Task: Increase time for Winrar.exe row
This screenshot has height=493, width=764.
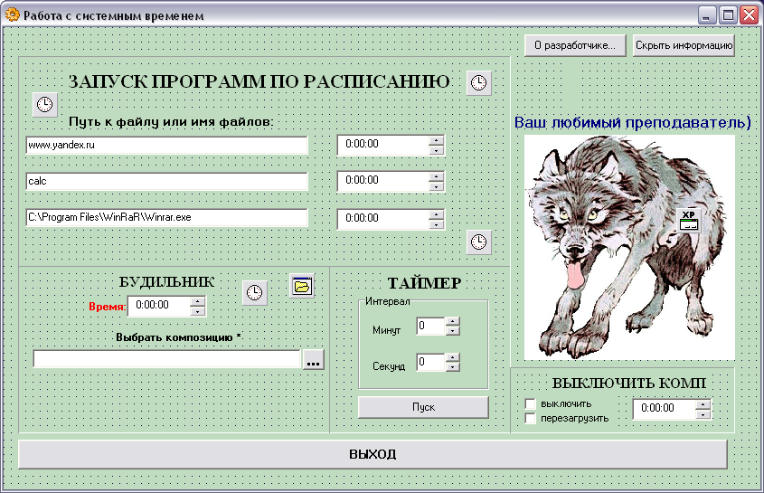Action: coord(437,214)
